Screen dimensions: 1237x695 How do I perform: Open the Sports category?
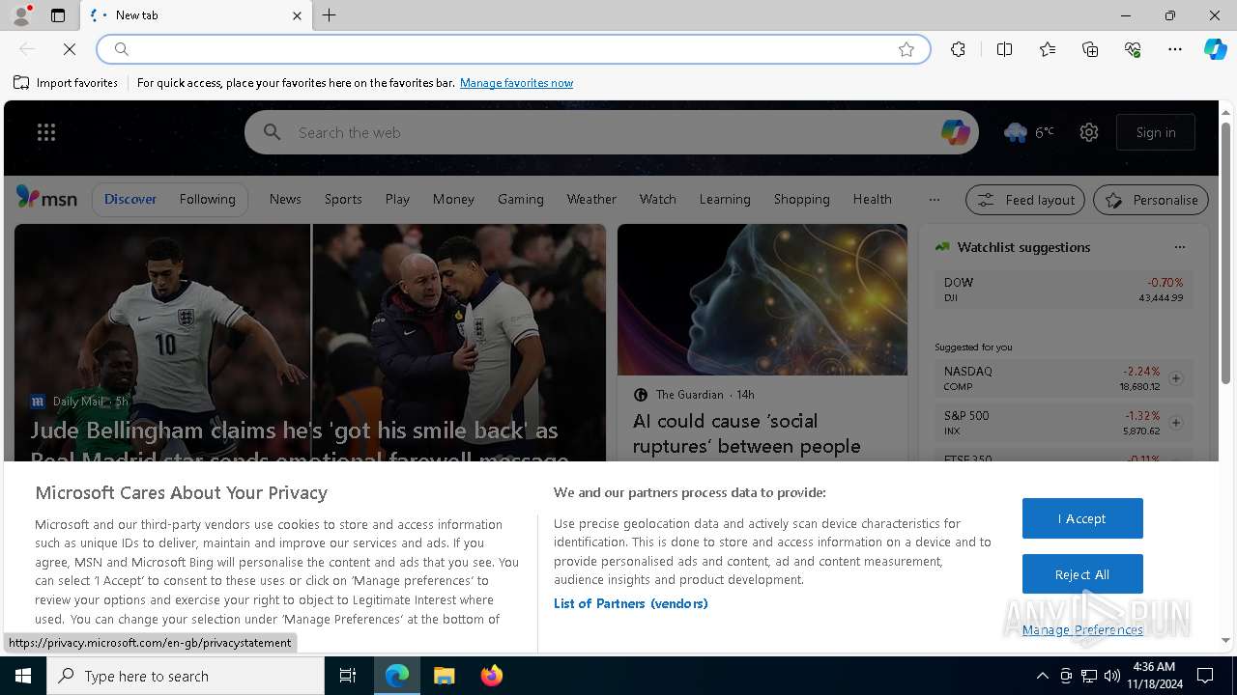pos(343,199)
